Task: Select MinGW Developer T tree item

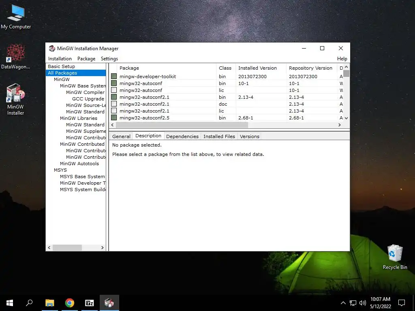Action: (83, 183)
